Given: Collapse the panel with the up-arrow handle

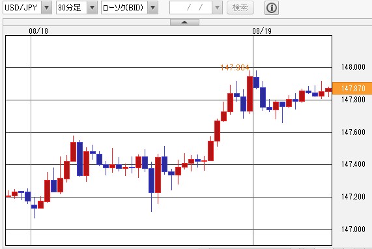Looking at the screenshot, I should tap(184, 22).
